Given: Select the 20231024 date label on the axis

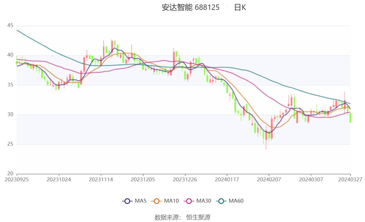Looking at the screenshot, I should click(x=59, y=179).
